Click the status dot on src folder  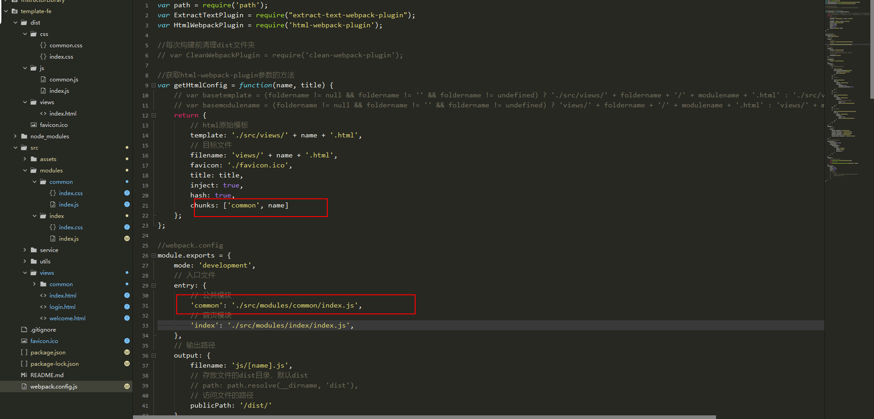127,147
